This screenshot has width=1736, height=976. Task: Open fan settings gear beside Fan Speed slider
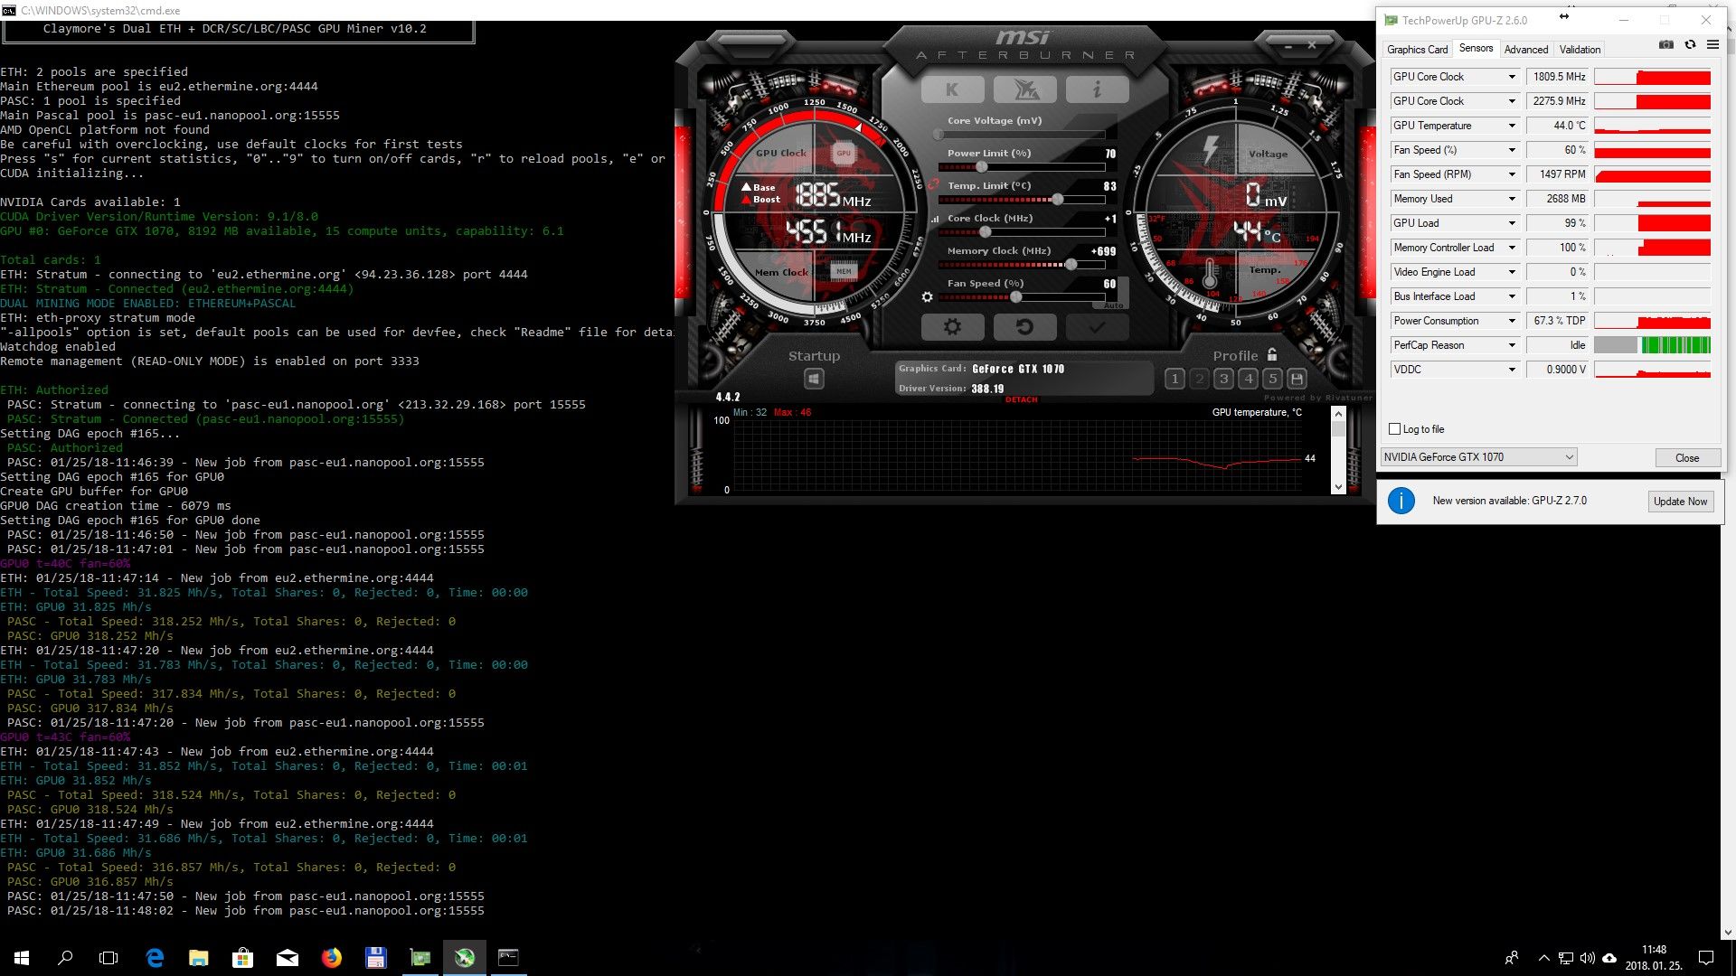pyautogui.click(x=927, y=297)
